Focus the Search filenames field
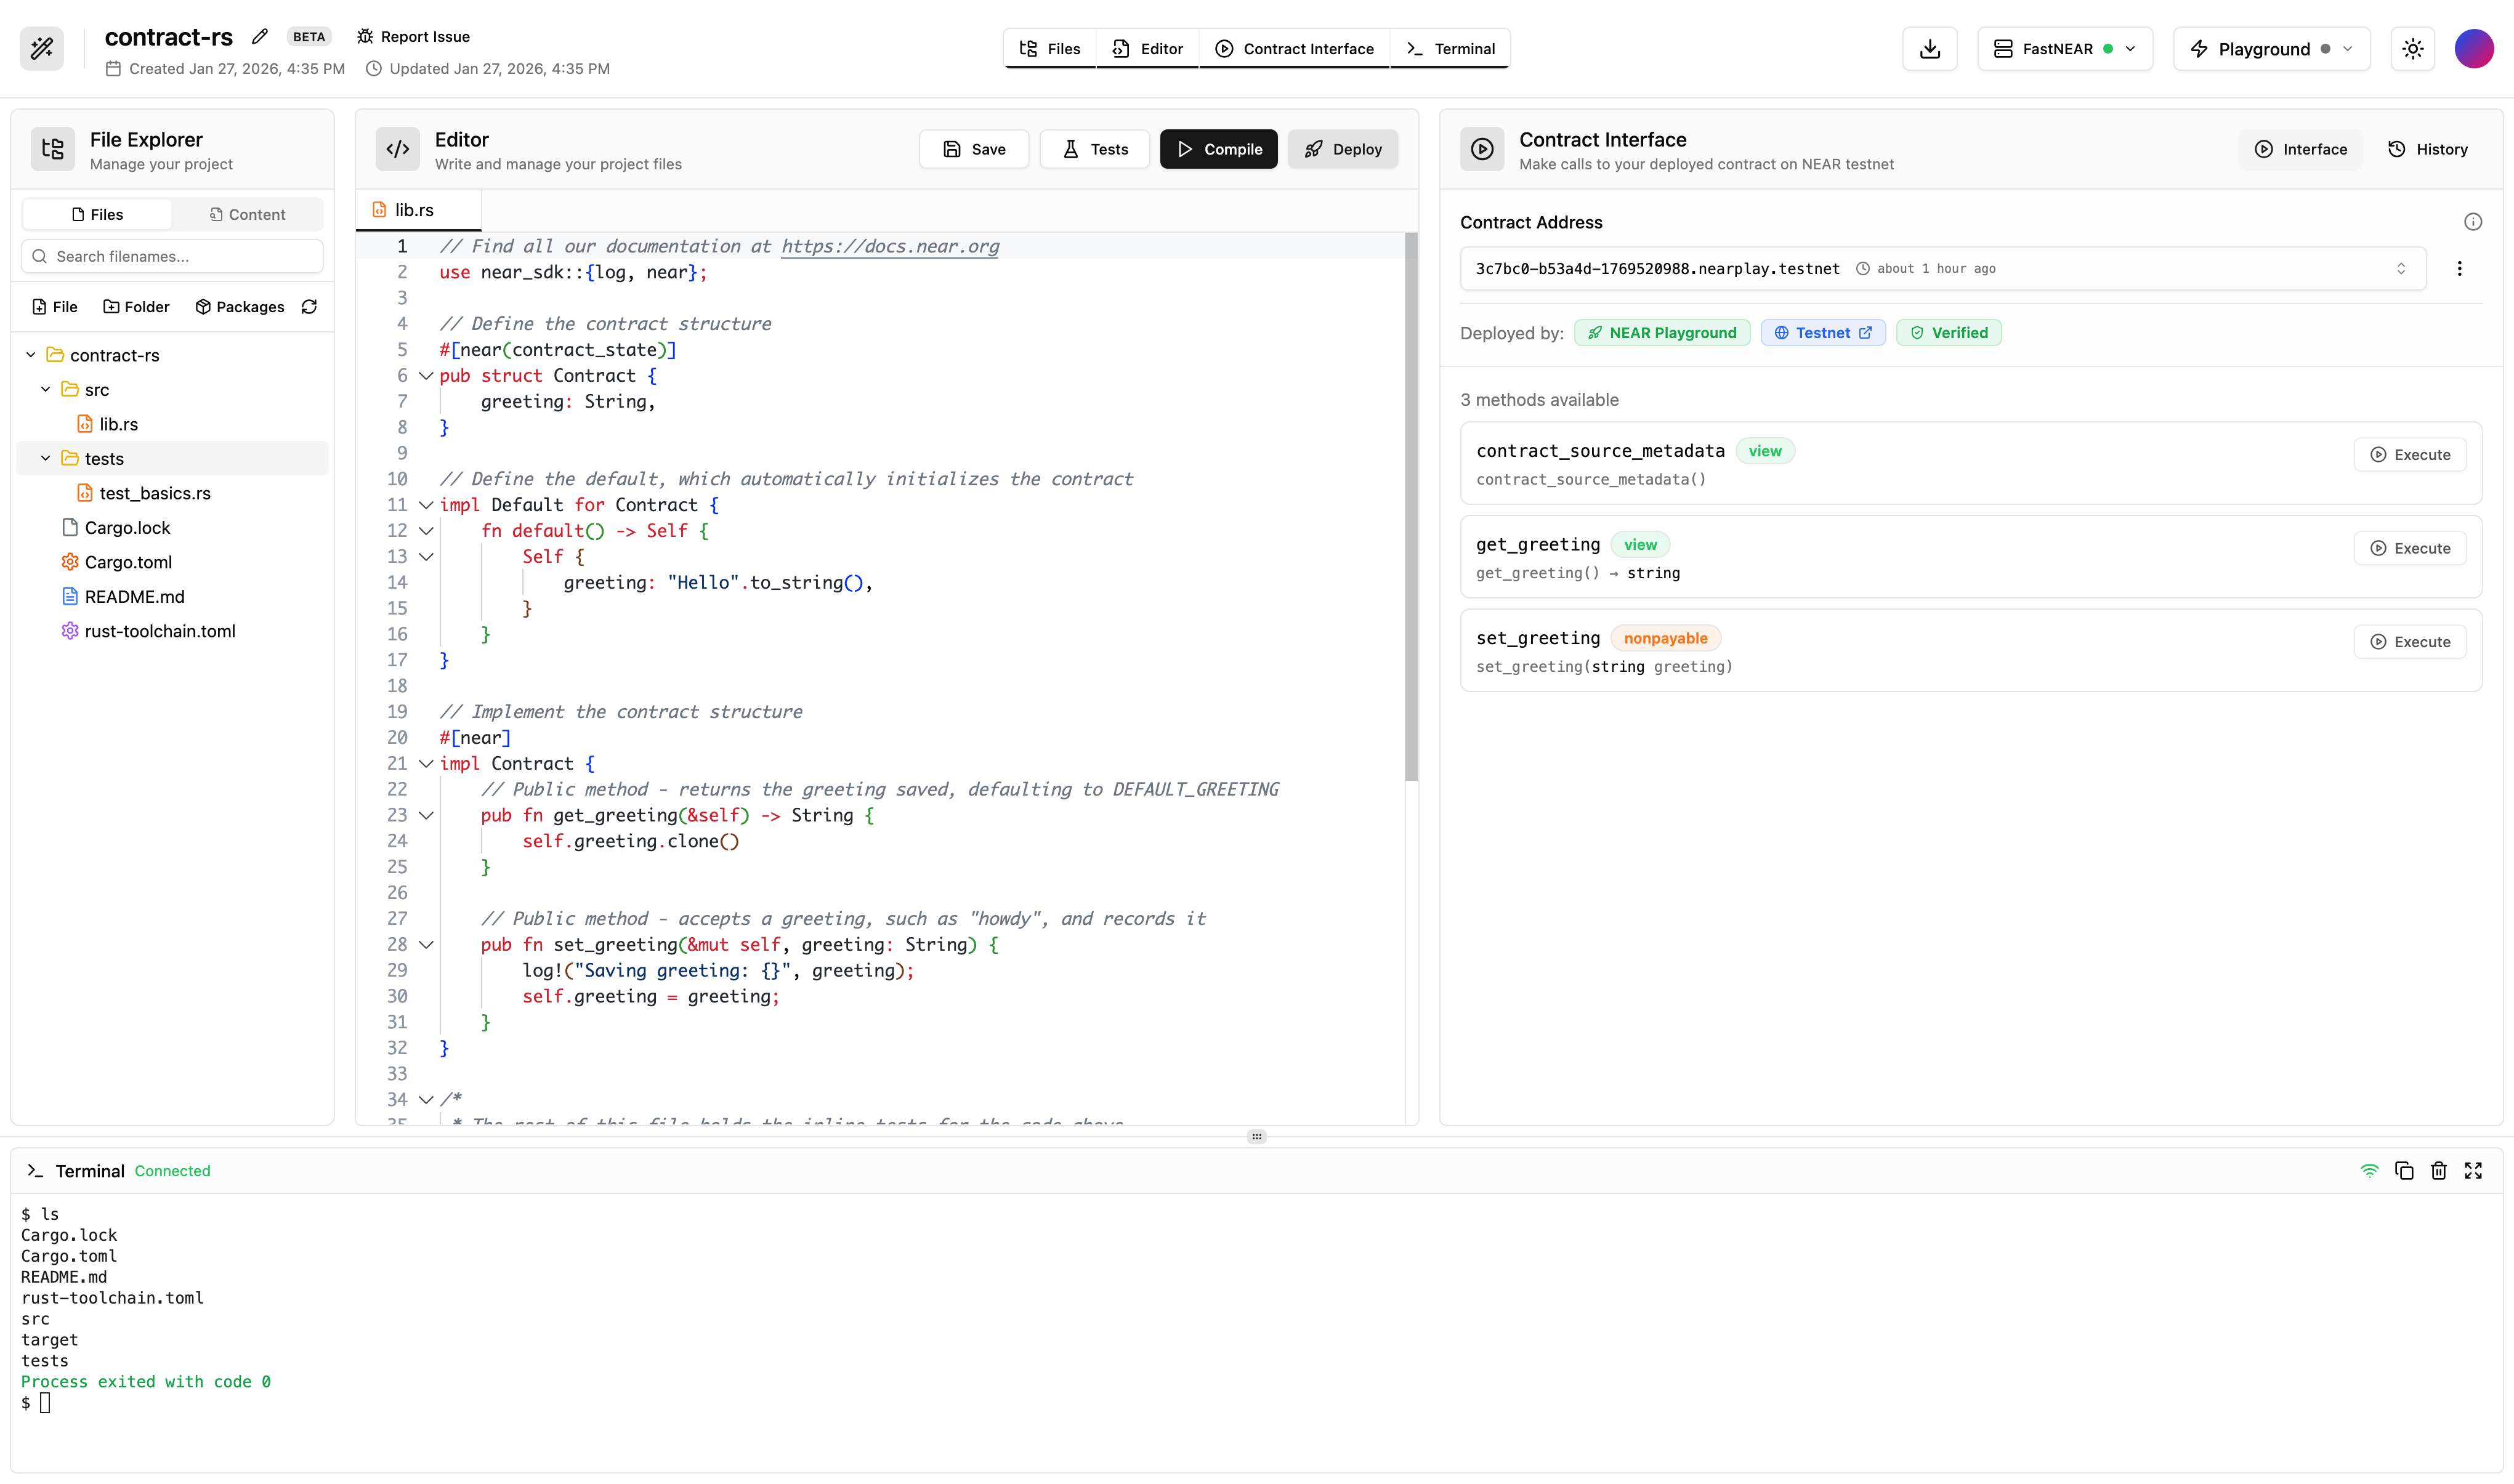 [x=172, y=256]
